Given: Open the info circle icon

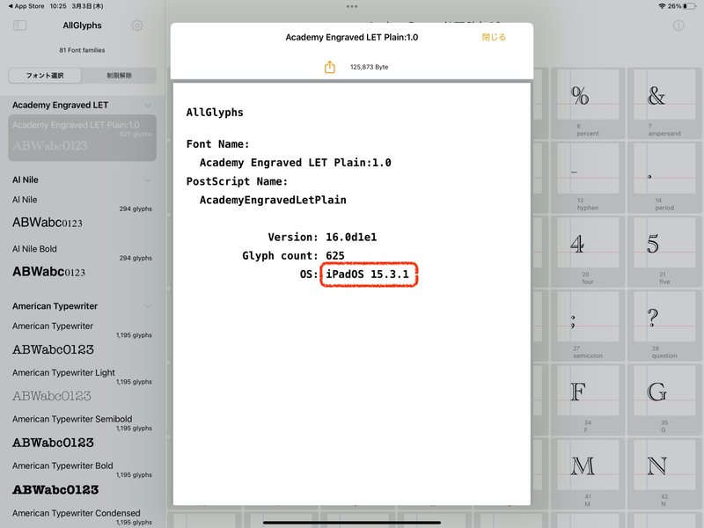Looking at the screenshot, I should point(678,26).
